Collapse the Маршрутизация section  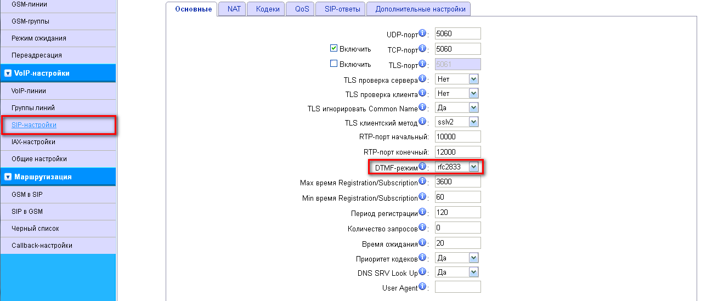tap(8, 177)
